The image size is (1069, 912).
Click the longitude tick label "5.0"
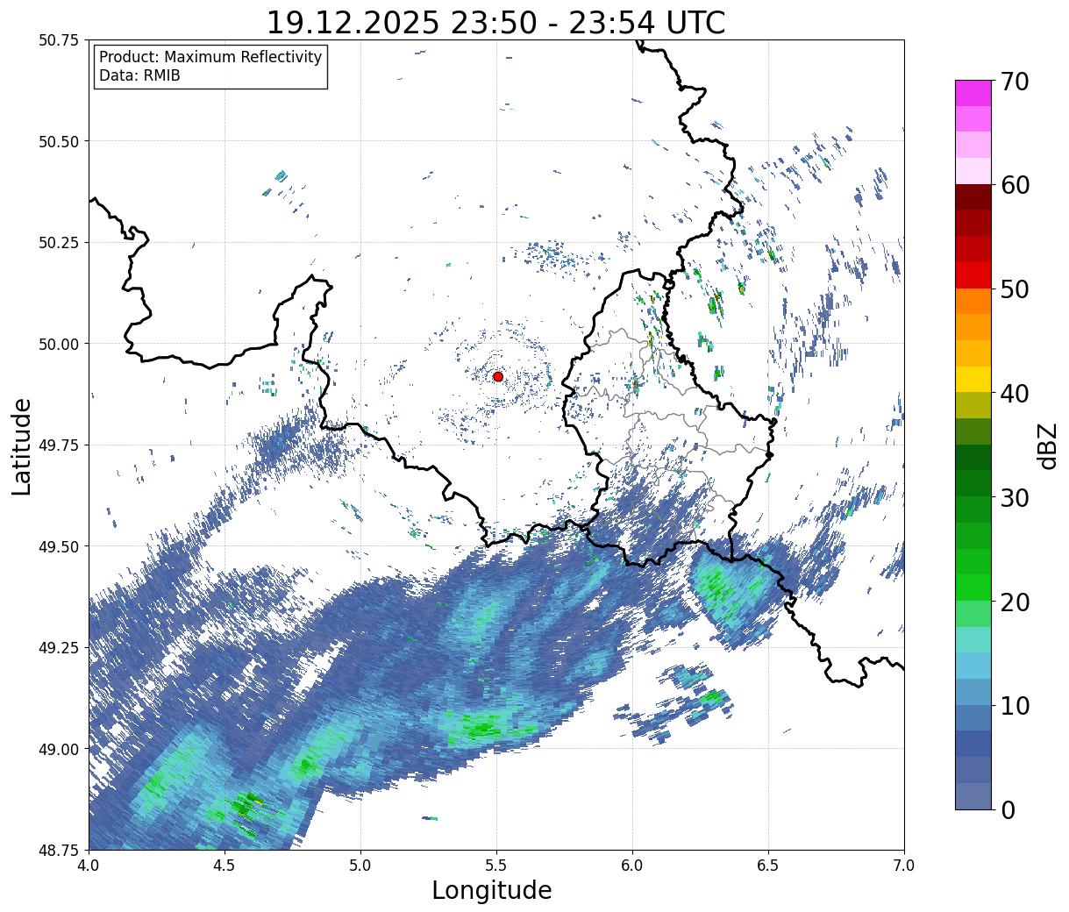[x=360, y=865]
